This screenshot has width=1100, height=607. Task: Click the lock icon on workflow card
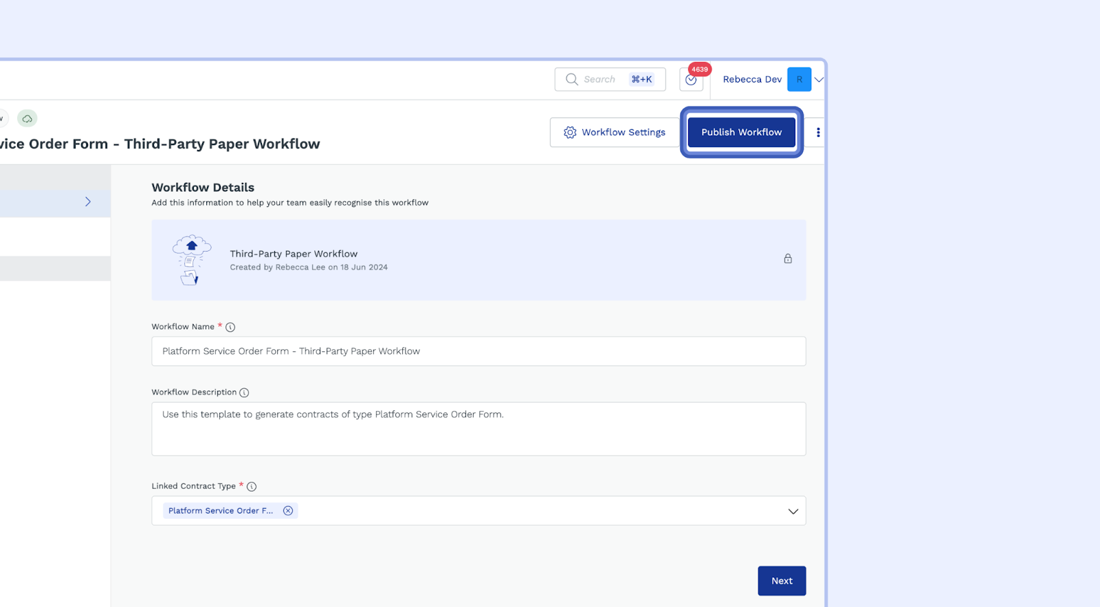click(788, 258)
